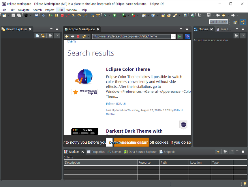Open the File menu
Screen dimensions: 248x187
pyautogui.click(x=4, y=10)
